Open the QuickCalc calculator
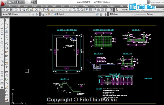 (x=106, y=10)
